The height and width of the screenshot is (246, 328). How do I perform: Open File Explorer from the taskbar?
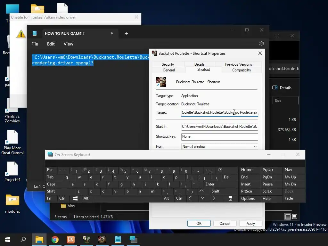[39, 240]
